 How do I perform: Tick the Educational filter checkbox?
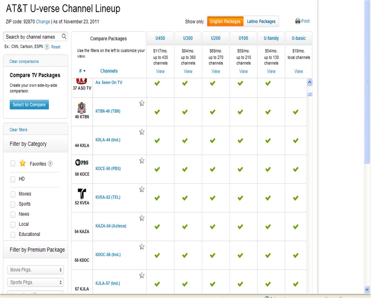pos(13,235)
